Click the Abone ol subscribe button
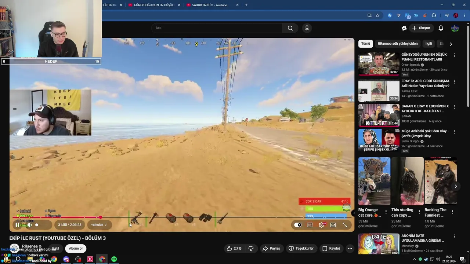Viewport: 470px width, 264px height. (x=76, y=249)
